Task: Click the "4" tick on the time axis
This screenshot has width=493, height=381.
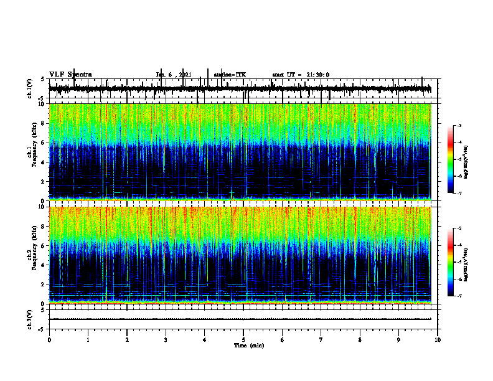Action: 205,340
